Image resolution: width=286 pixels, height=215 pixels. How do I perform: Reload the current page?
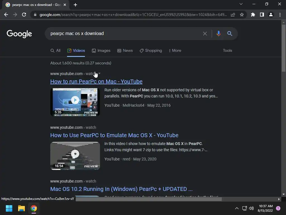pyautogui.click(x=24, y=15)
